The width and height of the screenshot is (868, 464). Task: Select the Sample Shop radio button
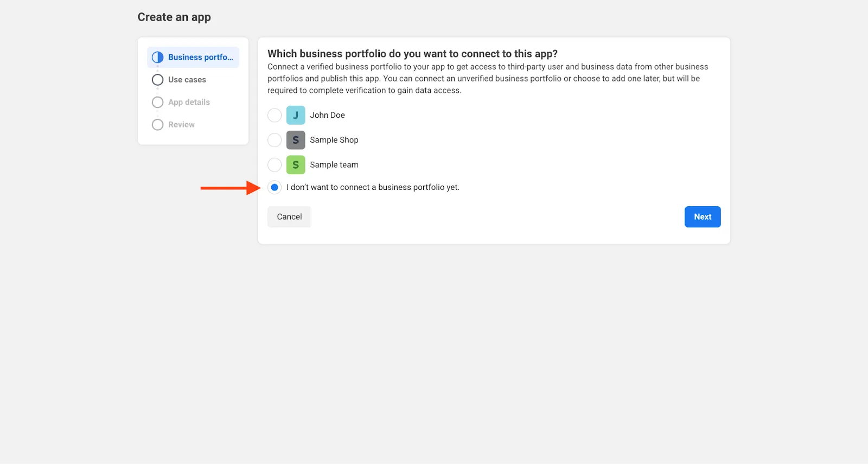[x=275, y=140]
